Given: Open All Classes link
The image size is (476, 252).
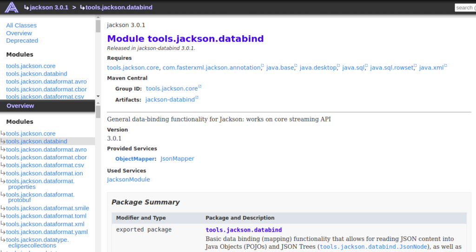Looking at the screenshot, I should 21,25.
